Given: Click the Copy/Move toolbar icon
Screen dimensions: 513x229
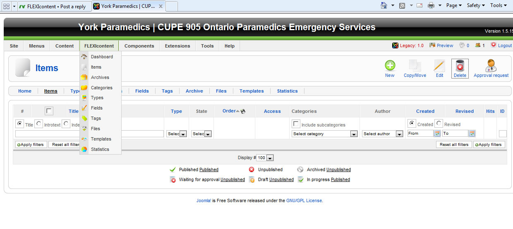Looking at the screenshot, I should (415, 66).
